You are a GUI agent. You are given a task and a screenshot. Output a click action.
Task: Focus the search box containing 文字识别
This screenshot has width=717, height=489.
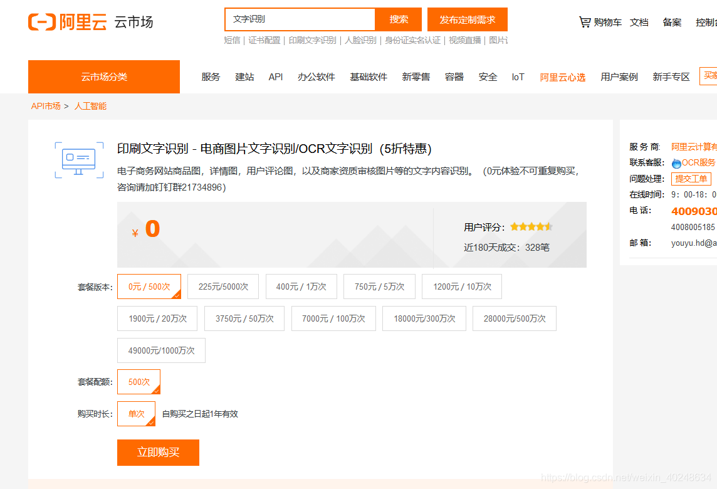(x=300, y=19)
